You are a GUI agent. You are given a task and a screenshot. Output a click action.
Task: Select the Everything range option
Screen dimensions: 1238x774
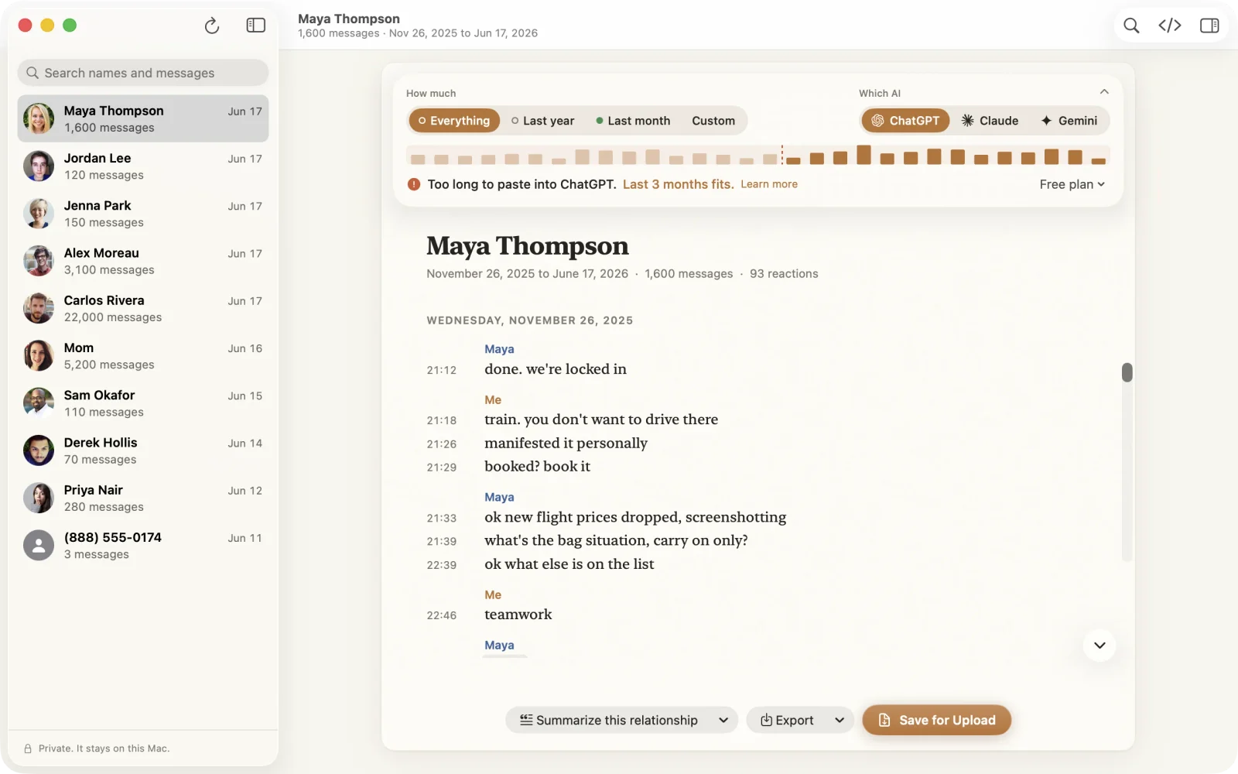pos(454,121)
